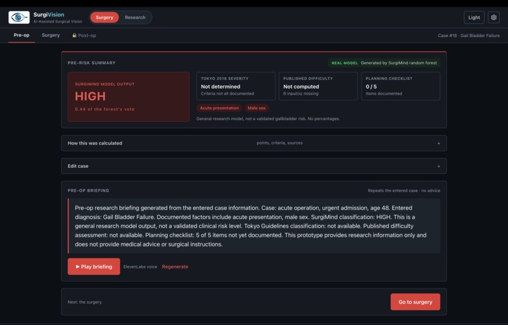Click the lock icon next to Post-op
This screenshot has height=325, width=508.
tap(74, 35)
